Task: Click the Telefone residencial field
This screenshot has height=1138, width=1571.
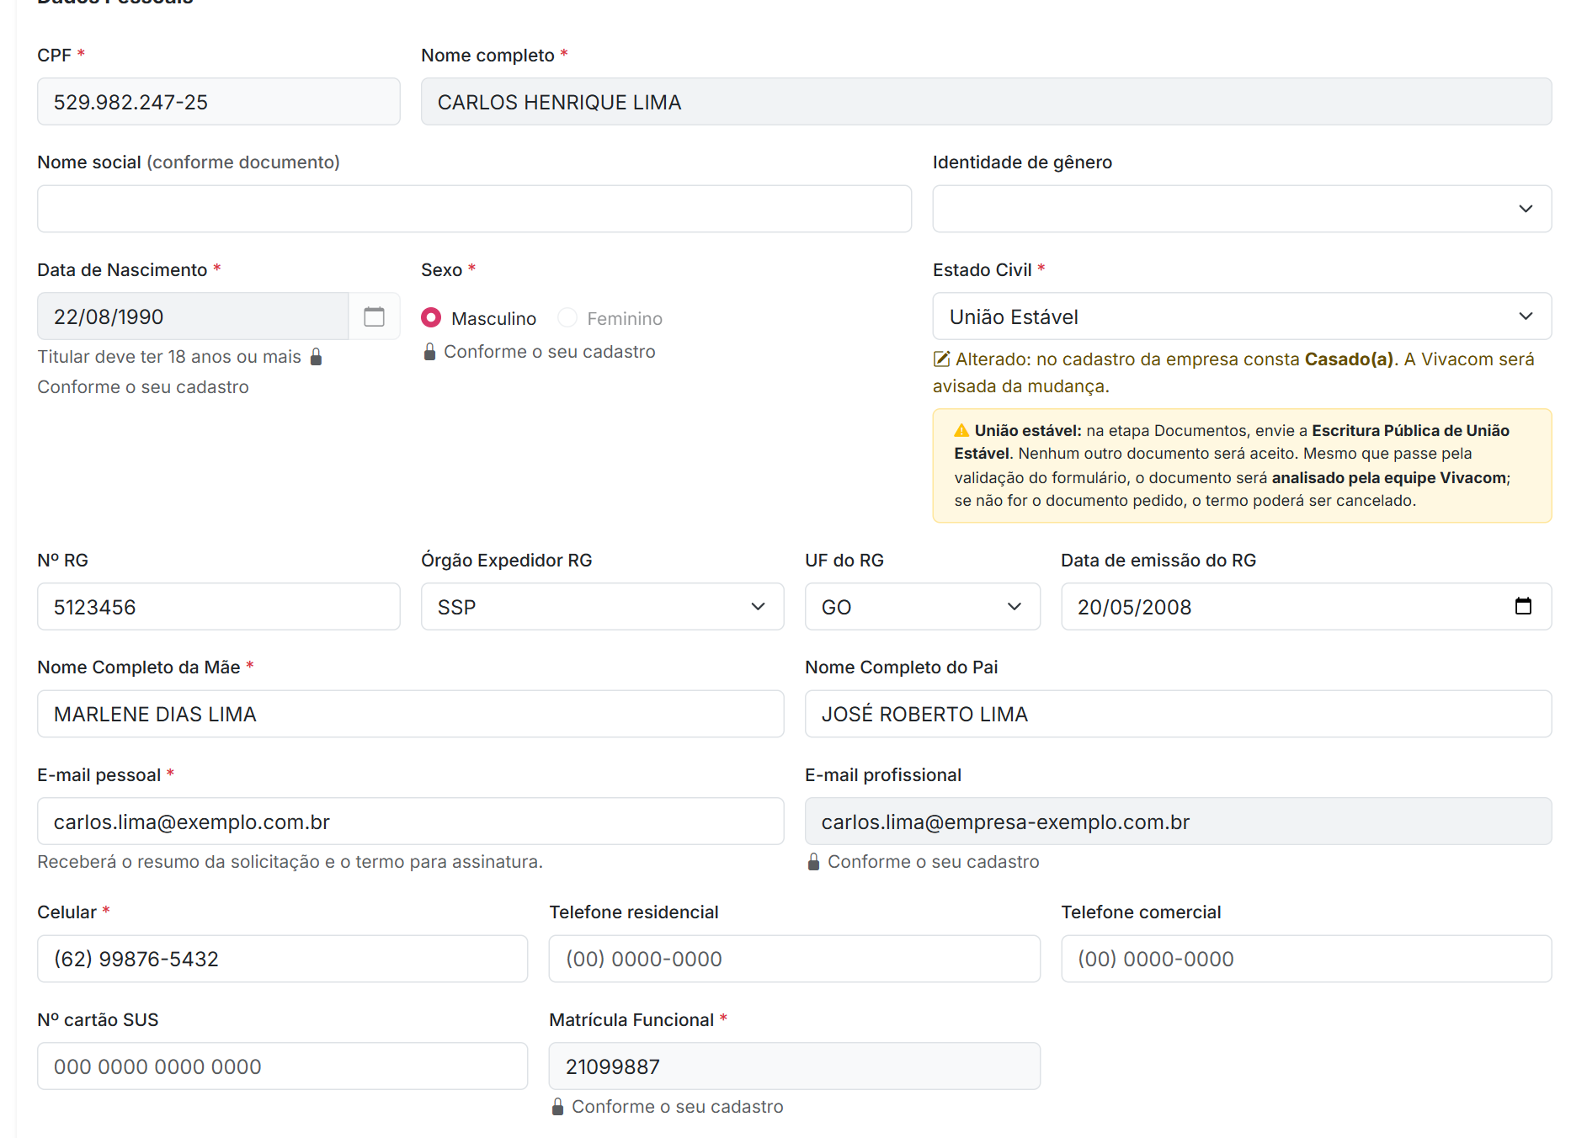Action: 794,959
